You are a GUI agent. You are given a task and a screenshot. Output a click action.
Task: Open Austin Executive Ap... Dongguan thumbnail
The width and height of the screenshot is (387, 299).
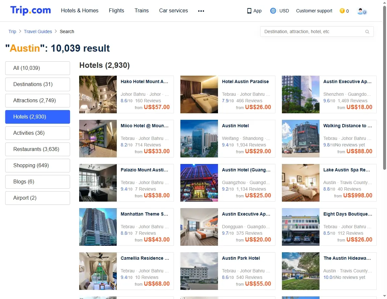coord(199,227)
